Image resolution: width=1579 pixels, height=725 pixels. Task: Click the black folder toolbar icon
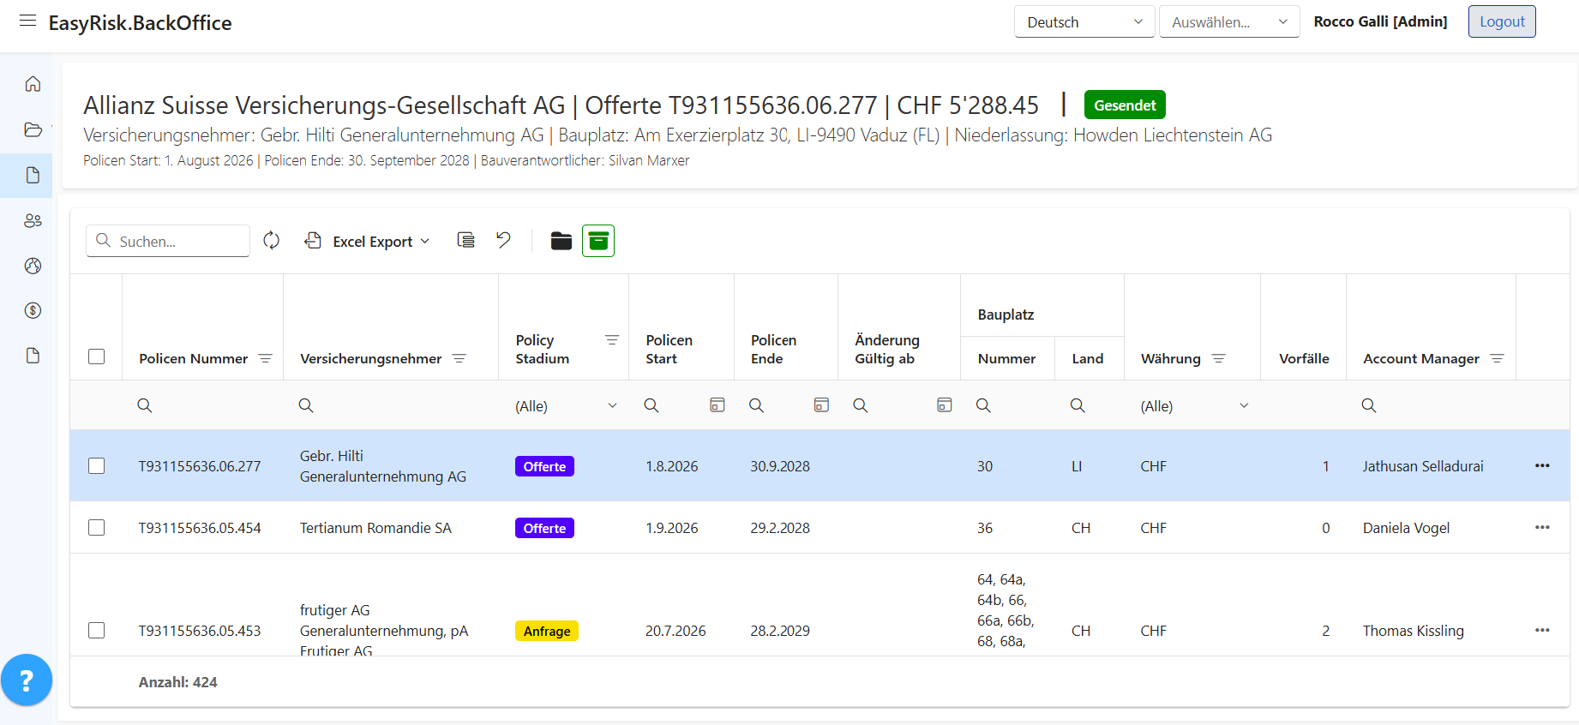pyautogui.click(x=561, y=241)
